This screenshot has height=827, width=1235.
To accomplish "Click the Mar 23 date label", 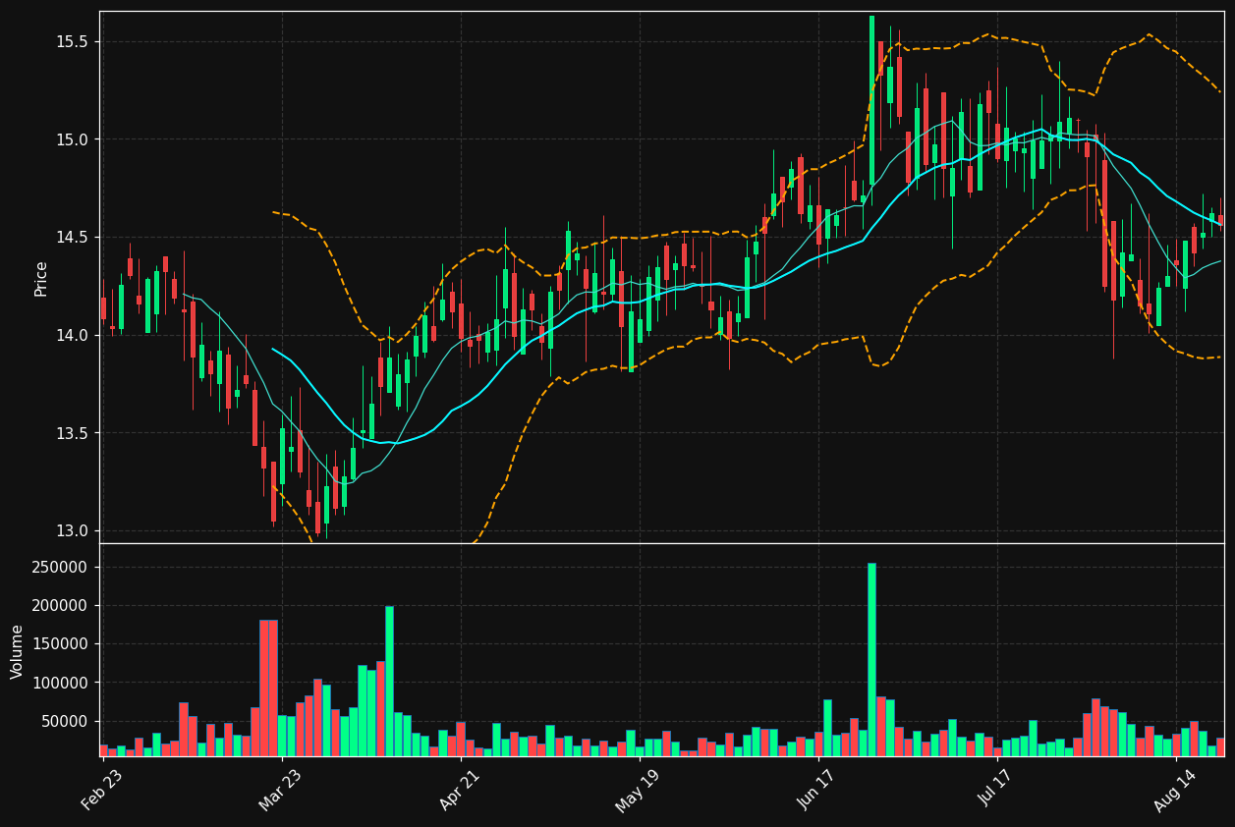I will [281, 789].
